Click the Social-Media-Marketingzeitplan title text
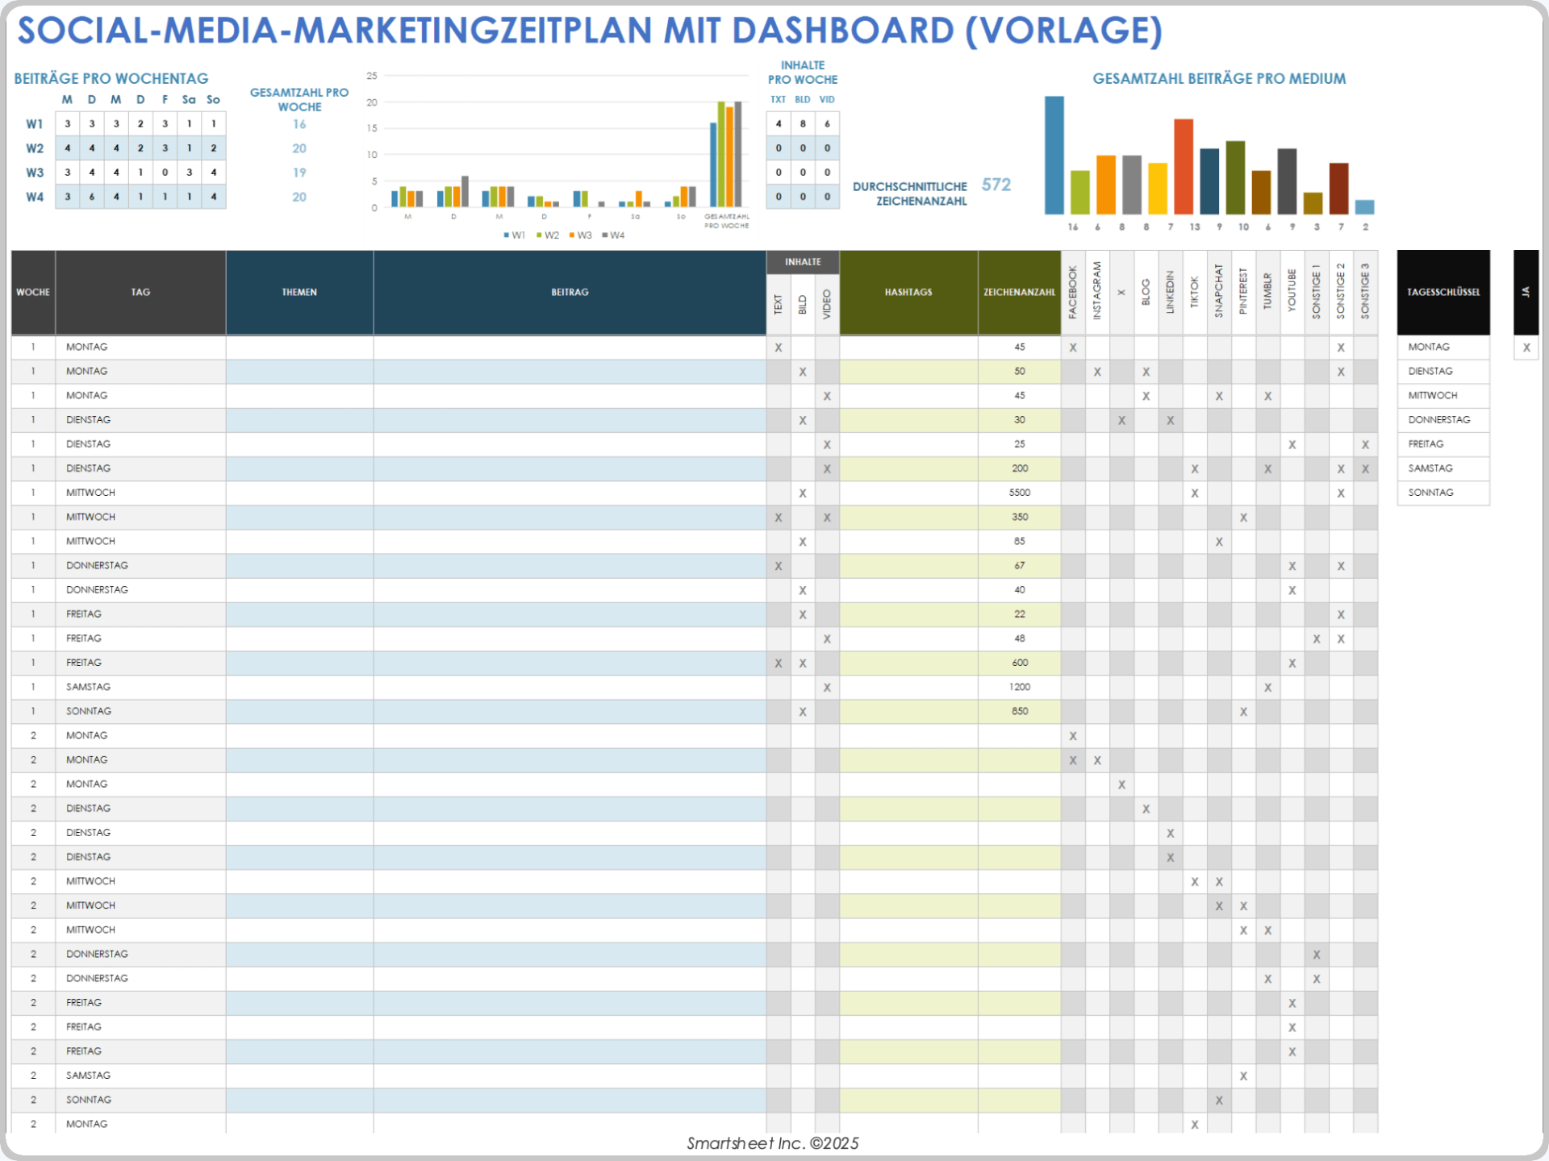The image size is (1549, 1161). click(x=590, y=31)
